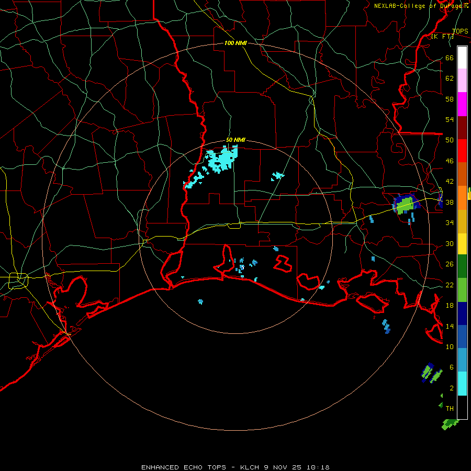Click the bright red legend swatch
471x471 pixels.
462,151
